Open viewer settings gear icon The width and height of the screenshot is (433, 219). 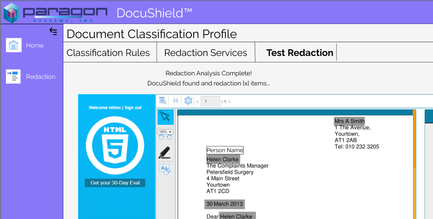pyautogui.click(x=189, y=101)
